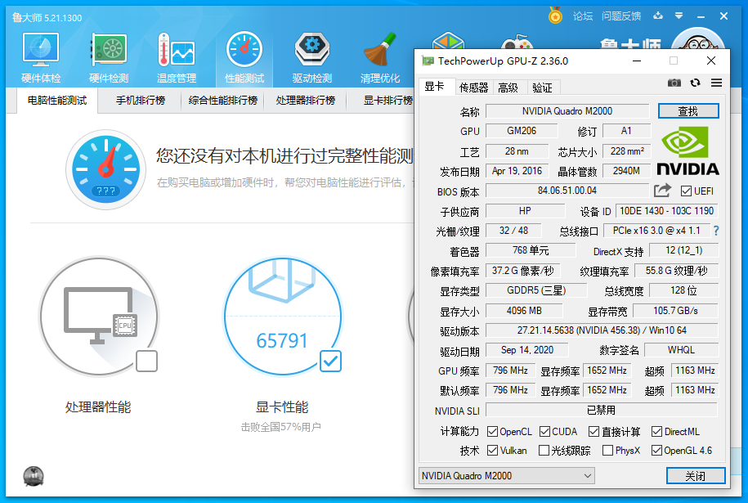The width and height of the screenshot is (748, 503).
Task: Click 显存大小 value 4096 MB
Action: point(524,311)
